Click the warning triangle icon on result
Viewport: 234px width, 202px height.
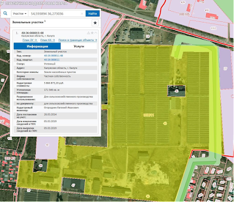[x=88, y=33]
